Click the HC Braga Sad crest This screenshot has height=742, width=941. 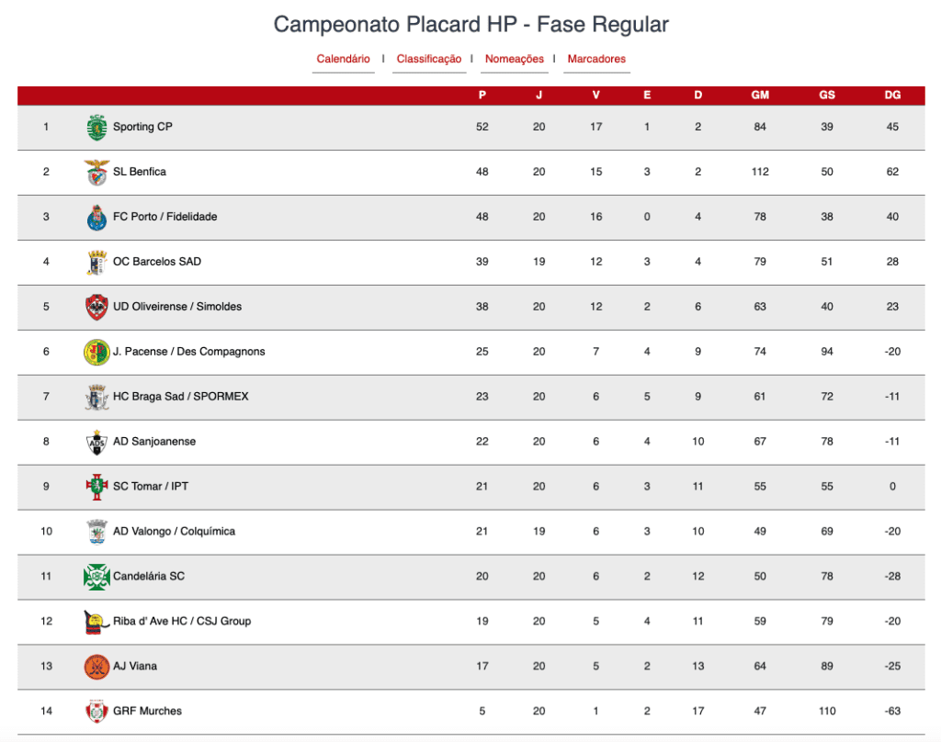[x=96, y=397]
